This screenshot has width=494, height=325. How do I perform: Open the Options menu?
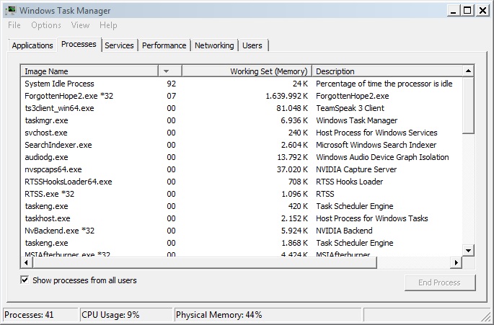(46, 25)
